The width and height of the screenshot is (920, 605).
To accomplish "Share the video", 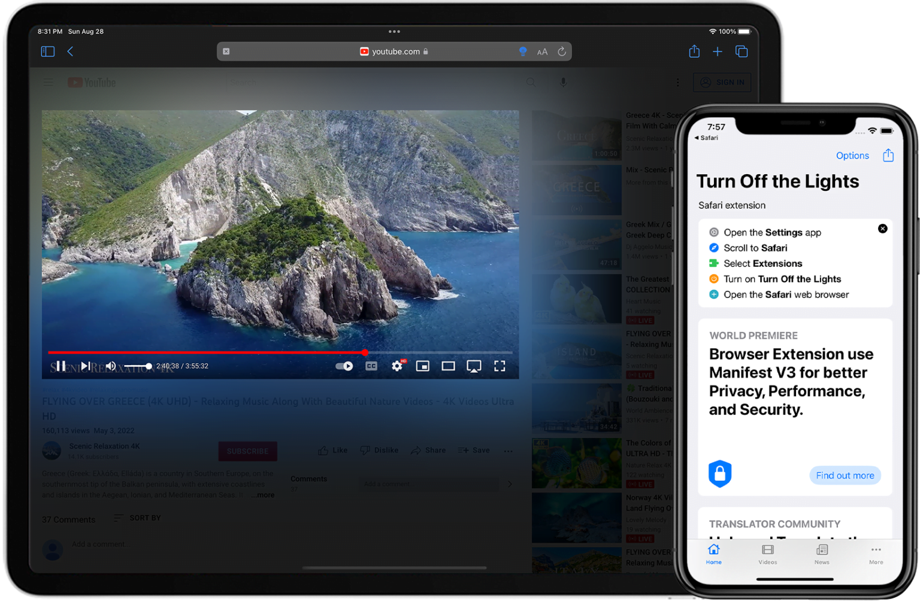I will [428, 450].
